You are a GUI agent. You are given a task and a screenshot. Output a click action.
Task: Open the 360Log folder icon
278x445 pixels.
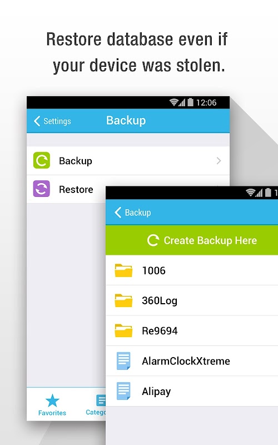click(123, 300)
